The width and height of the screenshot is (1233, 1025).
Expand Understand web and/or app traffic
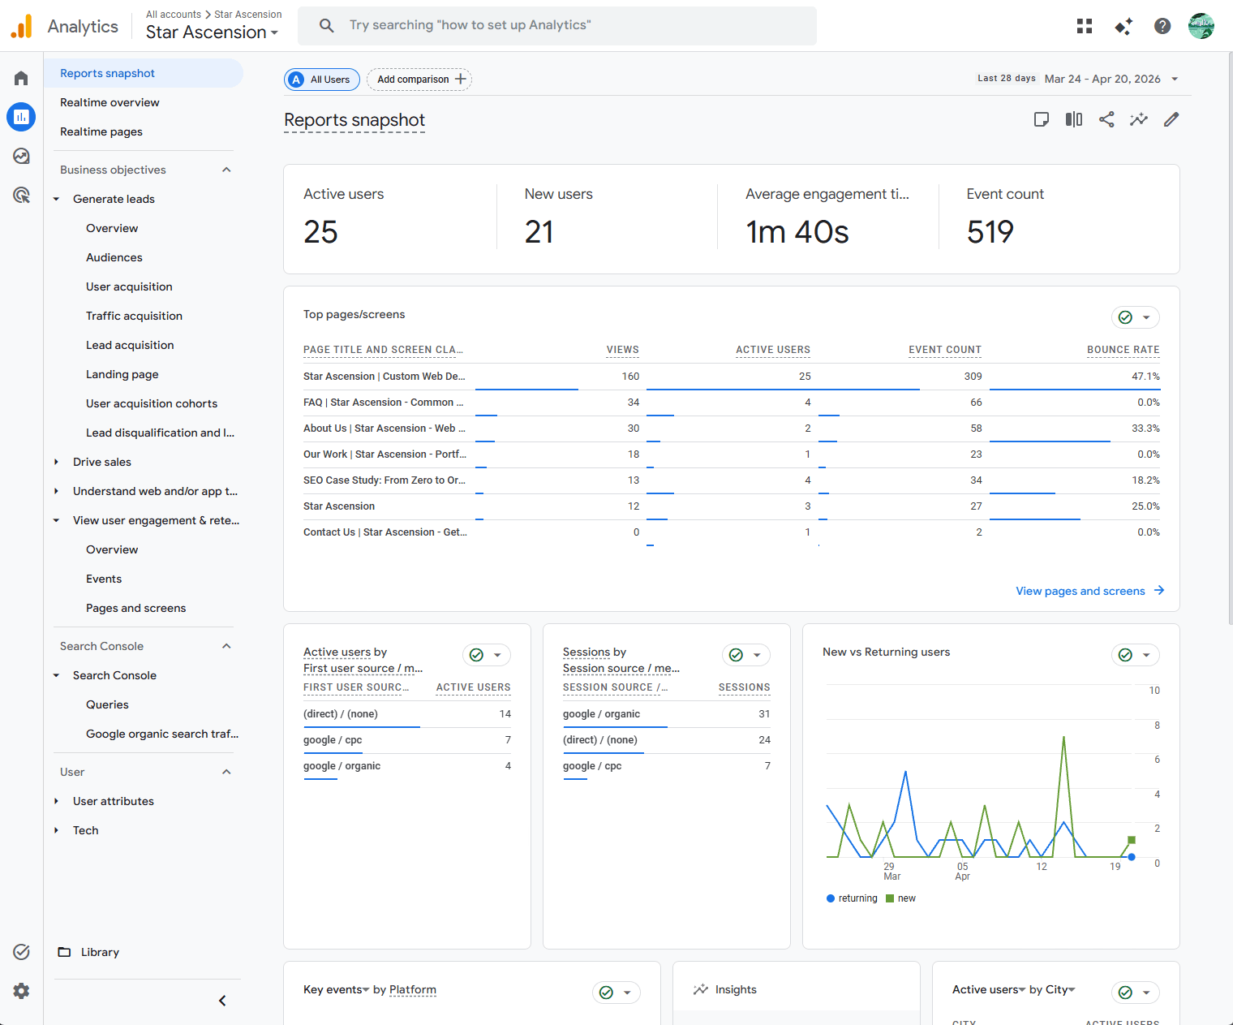click(56, 491)
